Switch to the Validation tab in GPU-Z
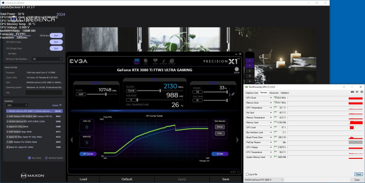The height and width of the screenshot is (183, 365). click(x=284, y=93)
